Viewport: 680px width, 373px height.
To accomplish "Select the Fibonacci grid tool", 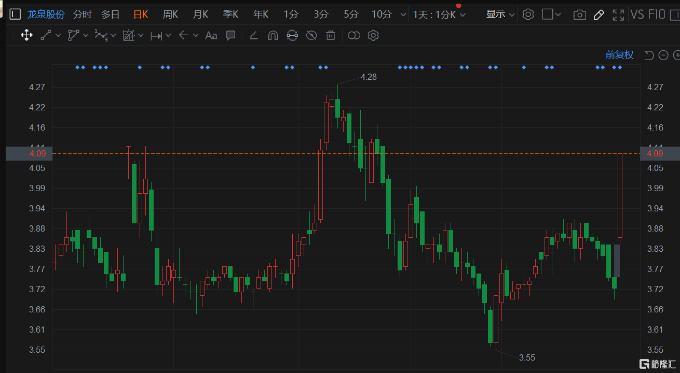I will point(128,35).
